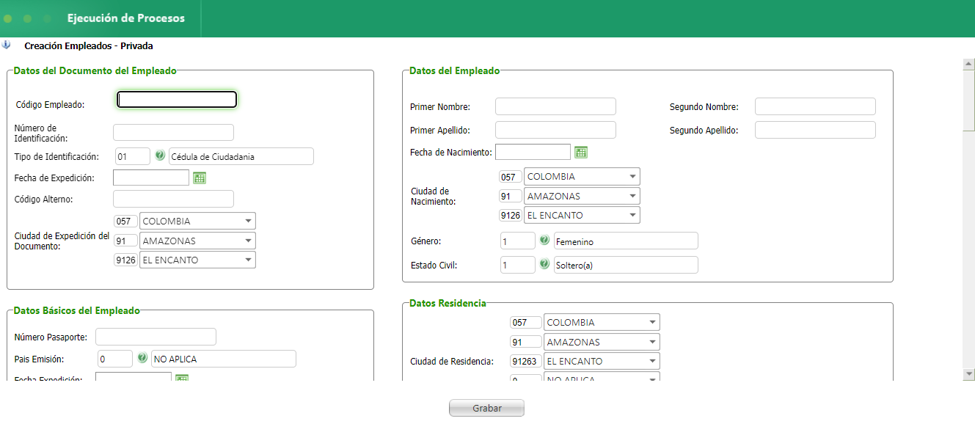This screenshot has width=975, height=446.
Task: Open the passport Fecha Expedición calendar icon
Action: (182, 379)
